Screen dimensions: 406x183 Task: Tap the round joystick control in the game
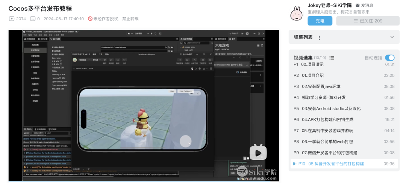point(186,141)
